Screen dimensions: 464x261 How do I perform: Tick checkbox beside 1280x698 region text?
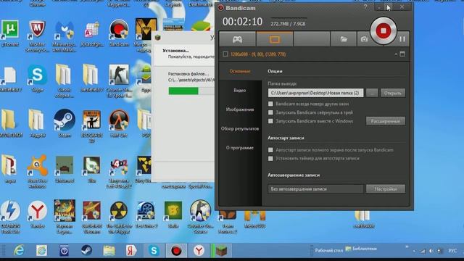[x=225, y=54]
